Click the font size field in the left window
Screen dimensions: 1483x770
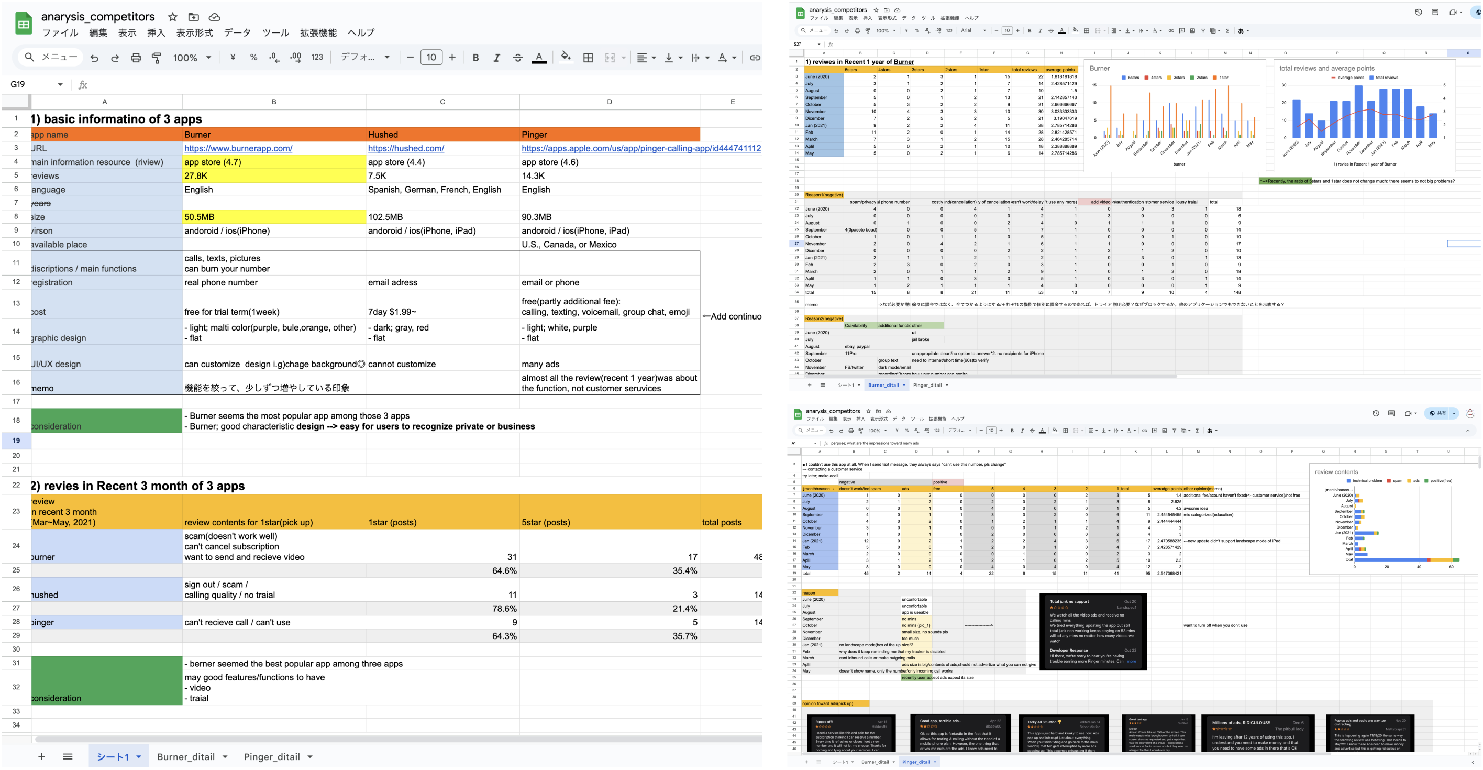coord(431,58)
